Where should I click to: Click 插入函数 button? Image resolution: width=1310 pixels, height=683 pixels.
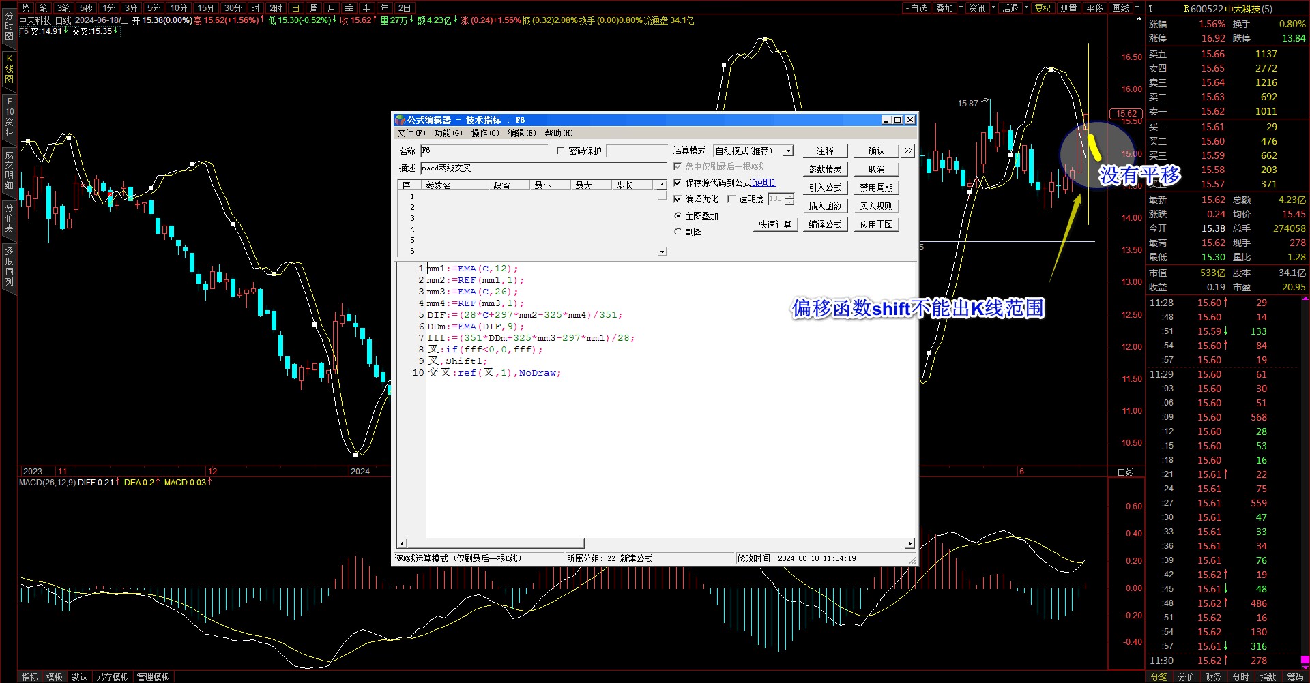[x=825, y=206]
